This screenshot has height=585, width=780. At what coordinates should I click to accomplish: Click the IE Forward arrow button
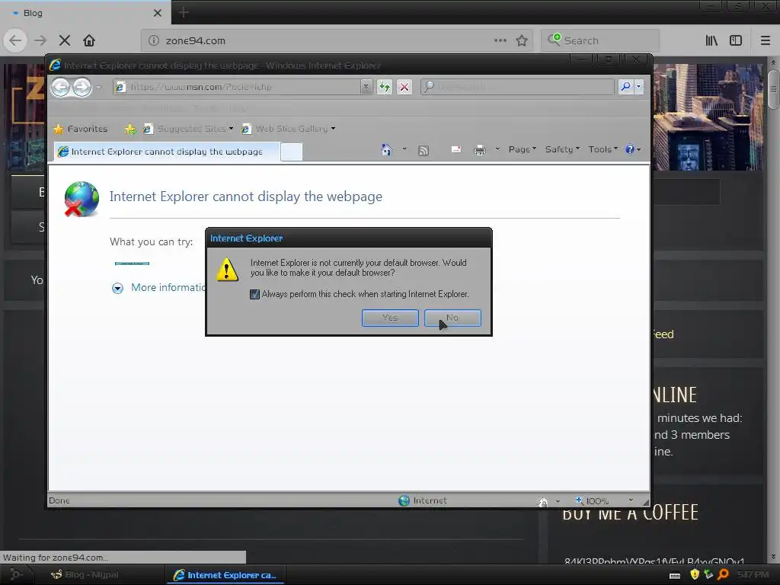82,88
